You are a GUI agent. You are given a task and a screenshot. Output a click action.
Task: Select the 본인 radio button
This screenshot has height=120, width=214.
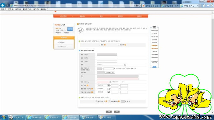(x=100, y=44)
